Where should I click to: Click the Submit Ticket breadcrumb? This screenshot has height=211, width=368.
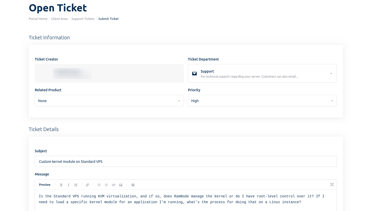coord(109,19)
